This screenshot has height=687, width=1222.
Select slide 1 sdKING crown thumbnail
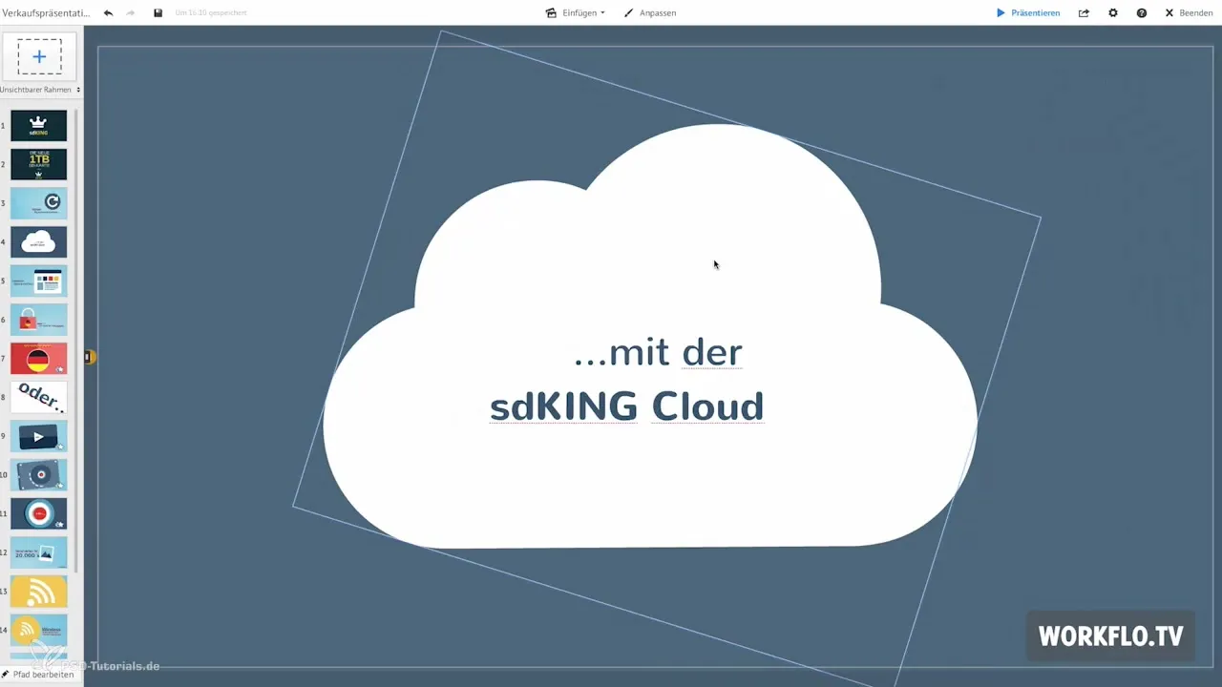click(39, 125)
